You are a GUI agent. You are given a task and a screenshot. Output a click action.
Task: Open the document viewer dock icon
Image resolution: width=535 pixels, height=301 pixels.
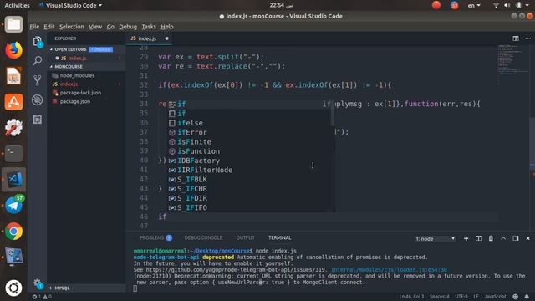coord(13,76)
